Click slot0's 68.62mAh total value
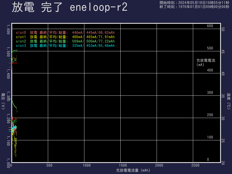The width and height of the screenshot is (232, 174). tap(107, 33)
